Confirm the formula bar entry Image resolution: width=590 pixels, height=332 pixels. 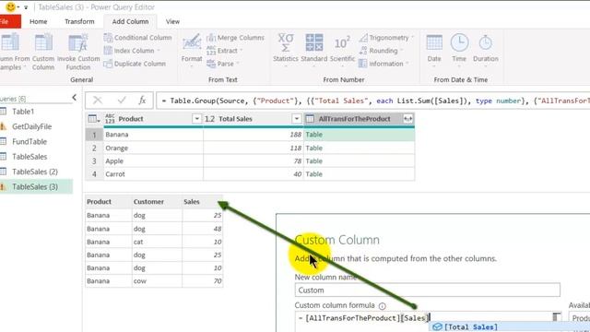point(122,101)
